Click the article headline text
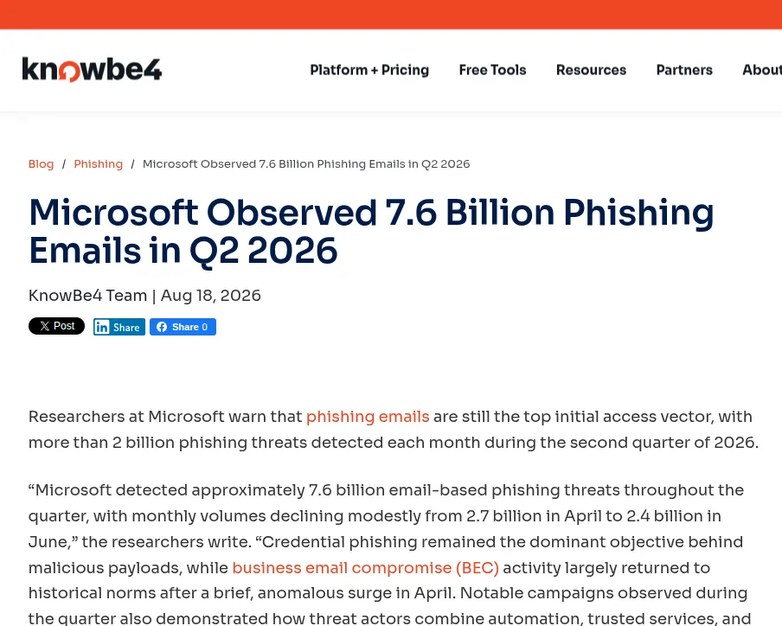Screen dimensions: 782x626 [371, 231]
